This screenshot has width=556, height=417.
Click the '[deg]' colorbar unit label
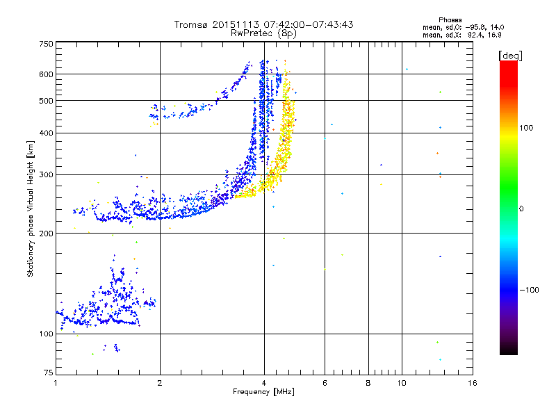(510, 56)
